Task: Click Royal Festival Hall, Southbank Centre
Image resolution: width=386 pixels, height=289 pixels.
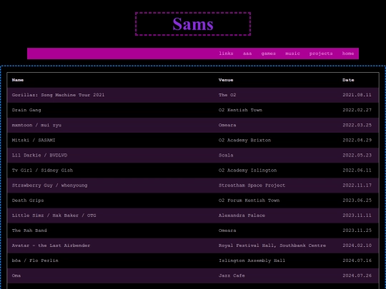Action: 272,245
